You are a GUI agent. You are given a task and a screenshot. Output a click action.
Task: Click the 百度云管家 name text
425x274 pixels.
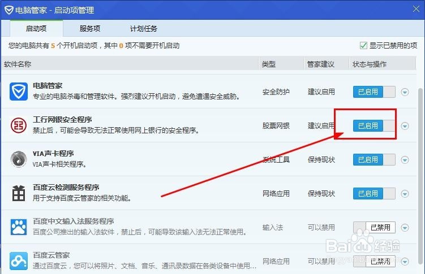[51, 255]
